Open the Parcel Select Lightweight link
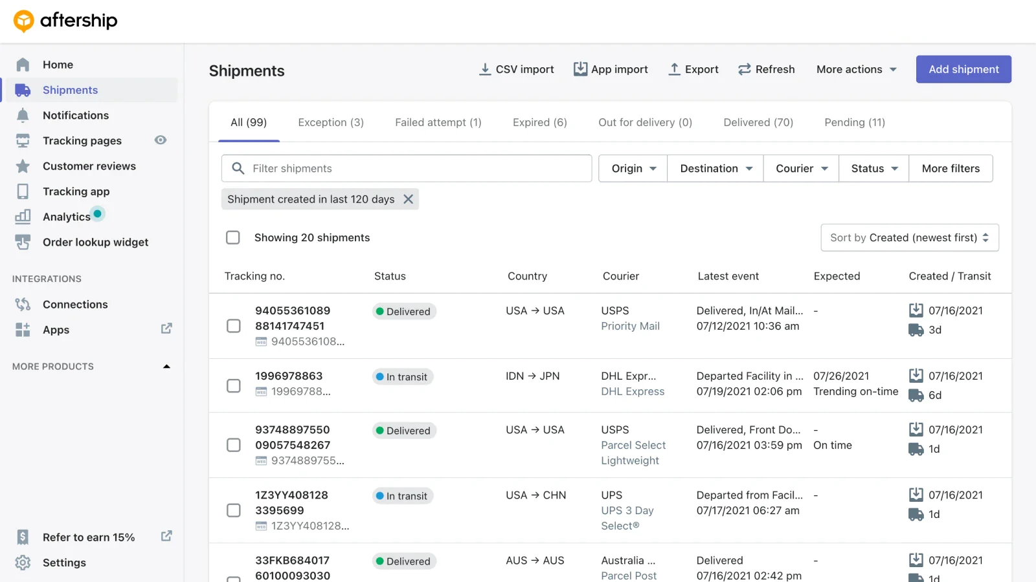Screen dimensions: 1036x582 pyautogui.click(x=633, y=453)
